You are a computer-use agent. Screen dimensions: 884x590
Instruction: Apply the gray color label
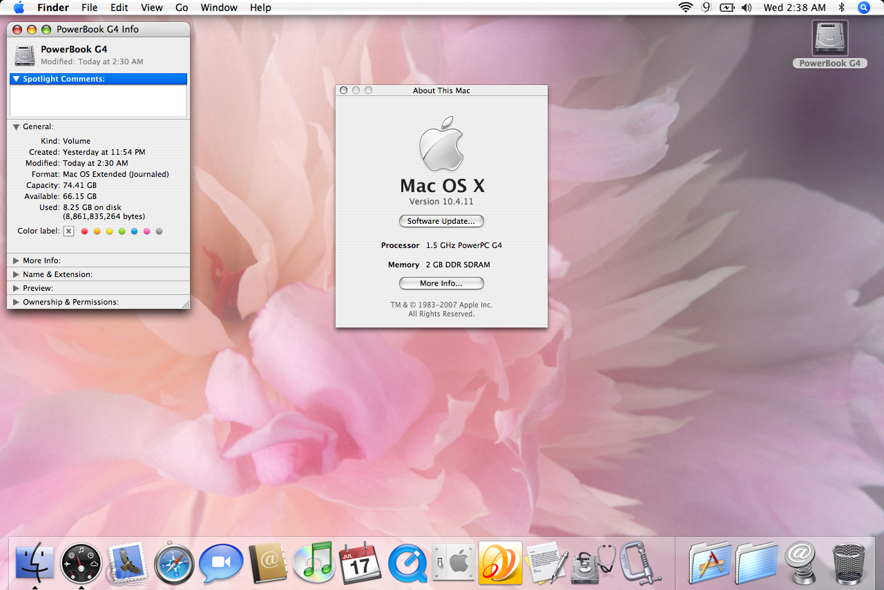(x=160, y=231)
